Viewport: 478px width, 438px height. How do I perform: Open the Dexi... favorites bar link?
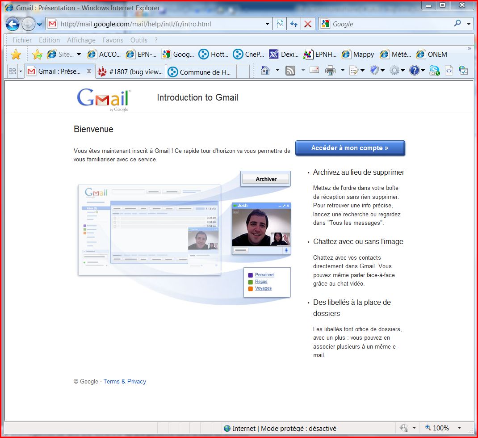click(x=284, y=55)
